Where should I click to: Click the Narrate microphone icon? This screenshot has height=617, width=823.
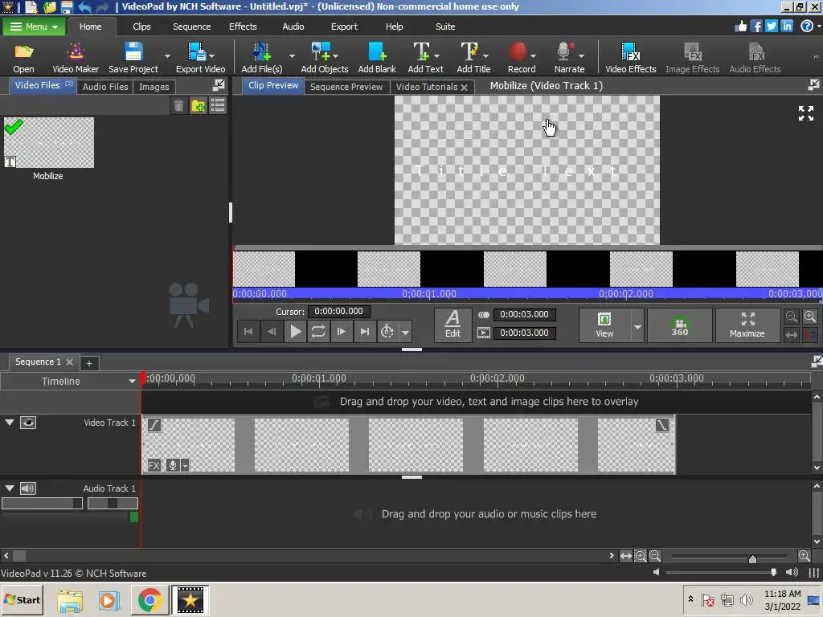pos(569,58)
